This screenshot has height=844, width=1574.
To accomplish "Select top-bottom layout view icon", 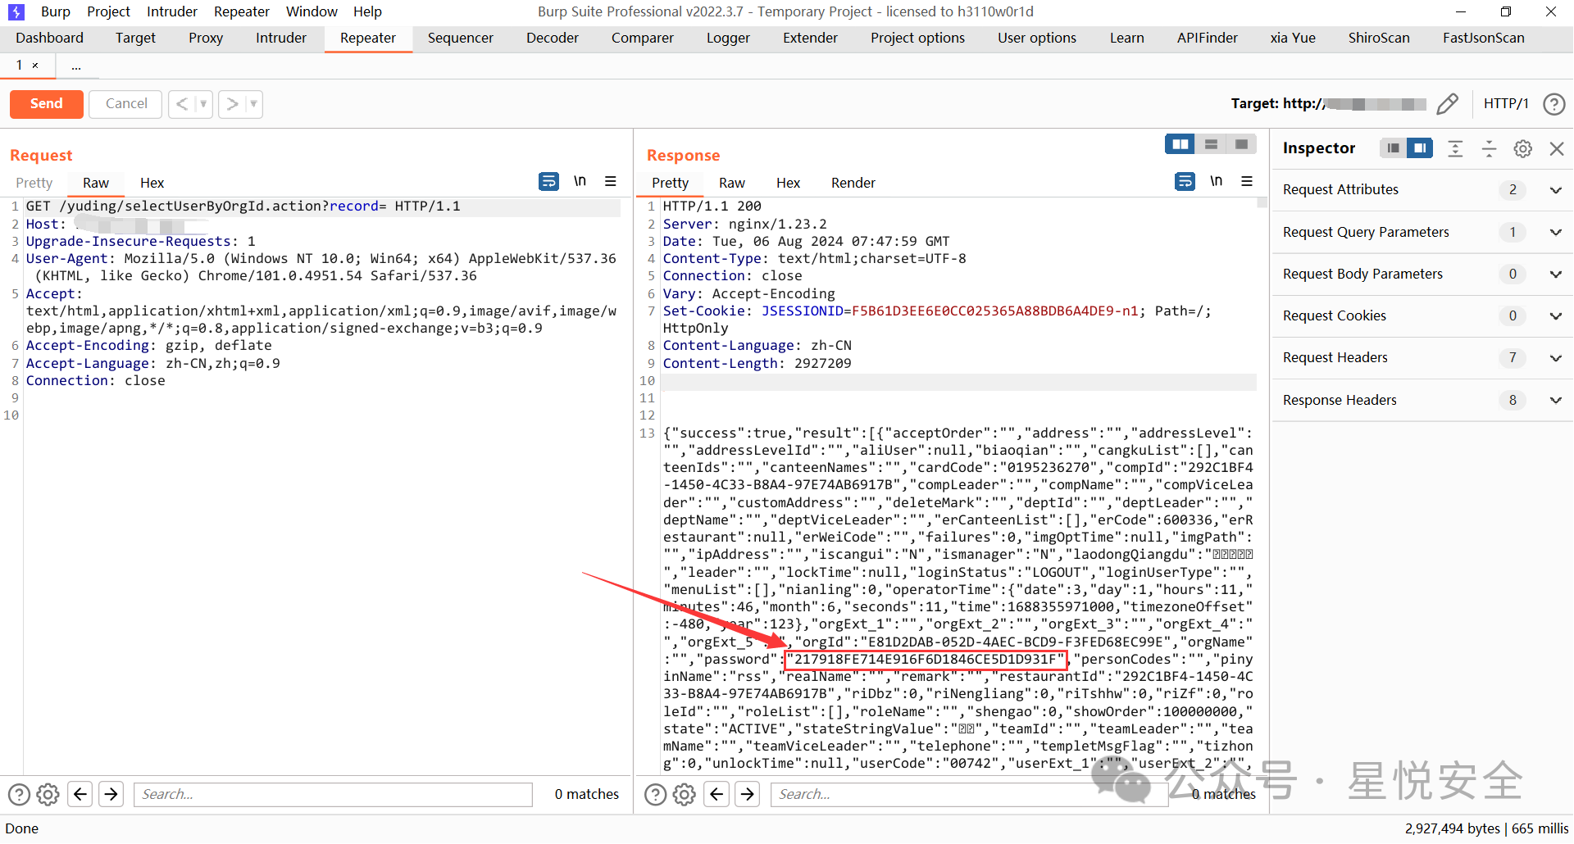I will point(1211,144).
